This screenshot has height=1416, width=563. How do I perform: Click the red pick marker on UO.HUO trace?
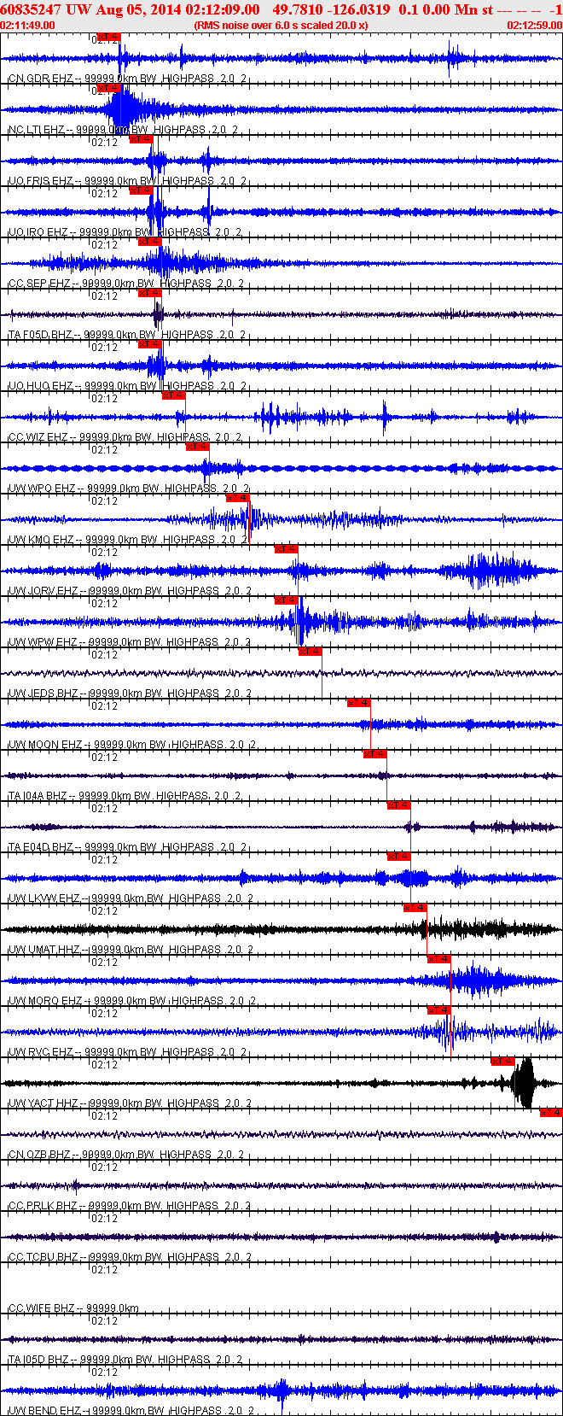[x=149, y=344]
